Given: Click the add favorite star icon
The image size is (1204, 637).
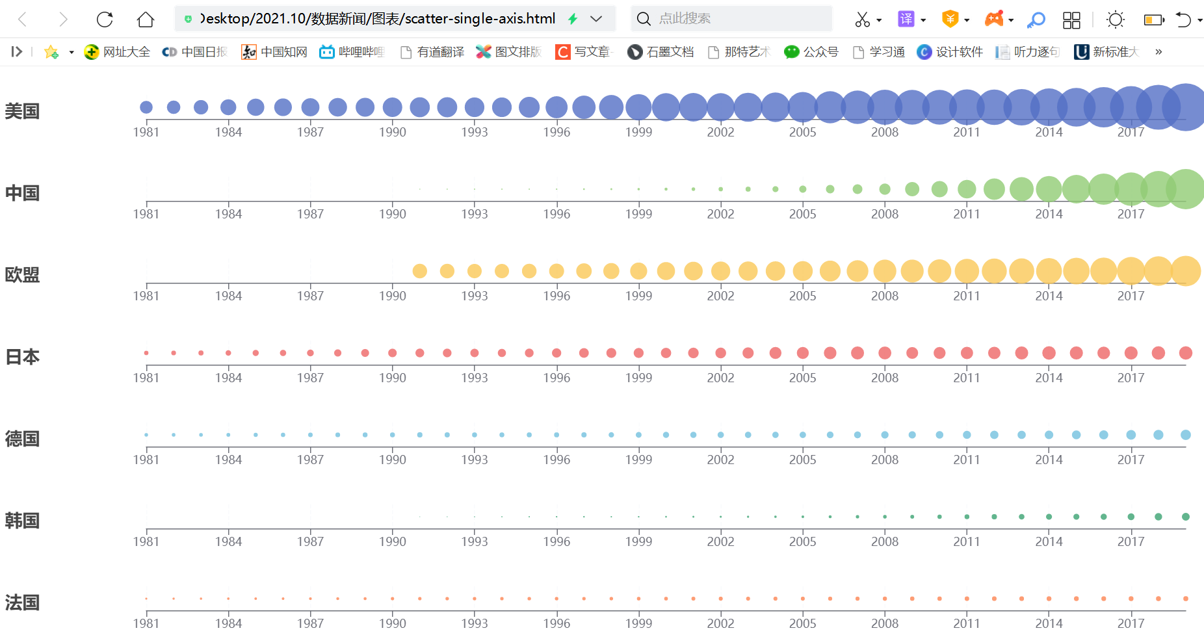Looking at the screenshot, I should pos(51,52).
